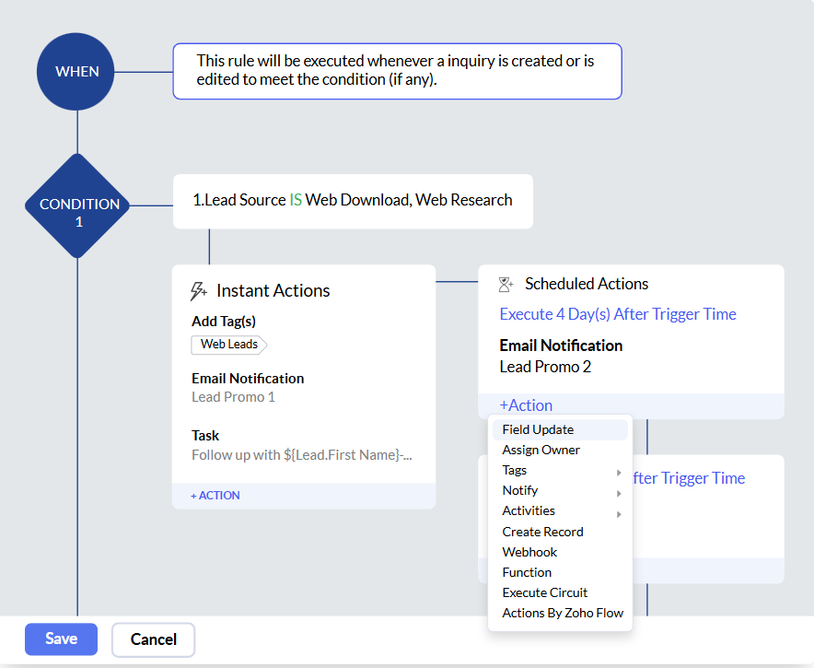Click the Task heading in Instant Actions
This screenshot has height=668, width=814.
click(x=205, y=435)
